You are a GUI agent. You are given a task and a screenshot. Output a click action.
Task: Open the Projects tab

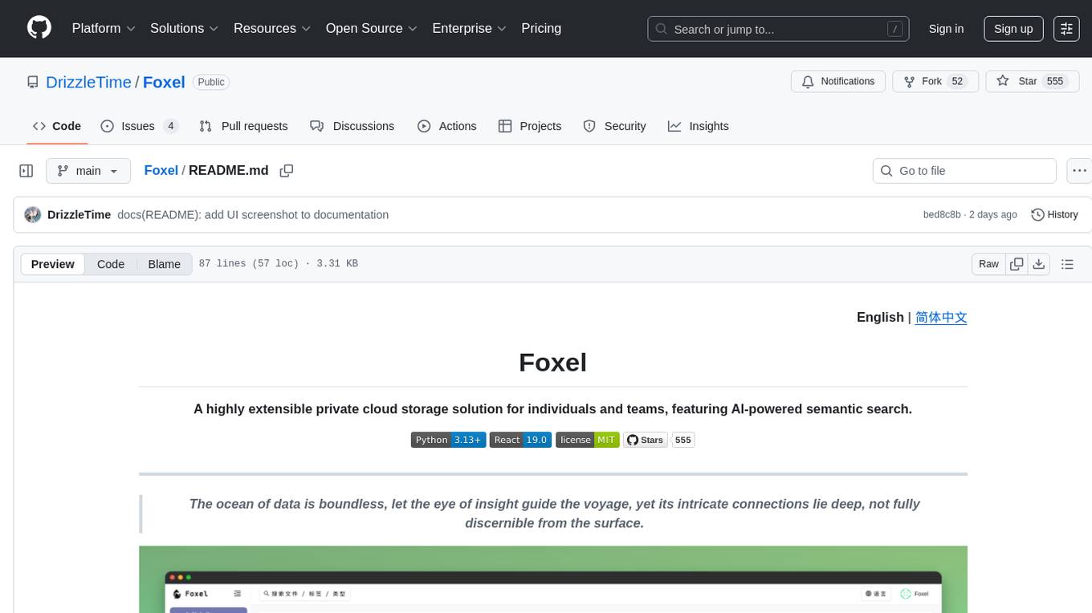(x=530, y=126)
